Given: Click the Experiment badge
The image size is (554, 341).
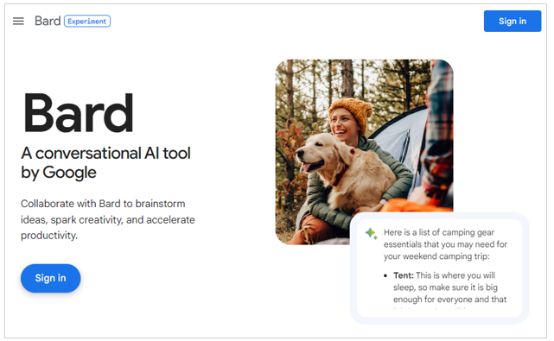Looking at the screenshot, I should [x=87, y=22].
